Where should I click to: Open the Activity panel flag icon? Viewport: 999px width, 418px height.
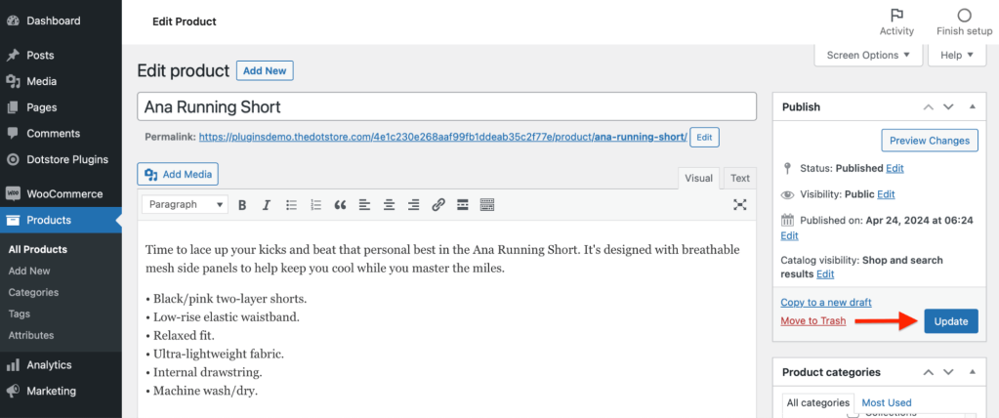[896, 16]
